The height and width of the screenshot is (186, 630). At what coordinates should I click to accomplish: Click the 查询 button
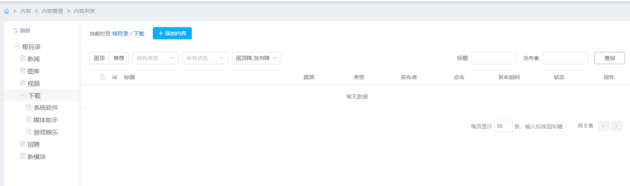click(x=610, y=58)
